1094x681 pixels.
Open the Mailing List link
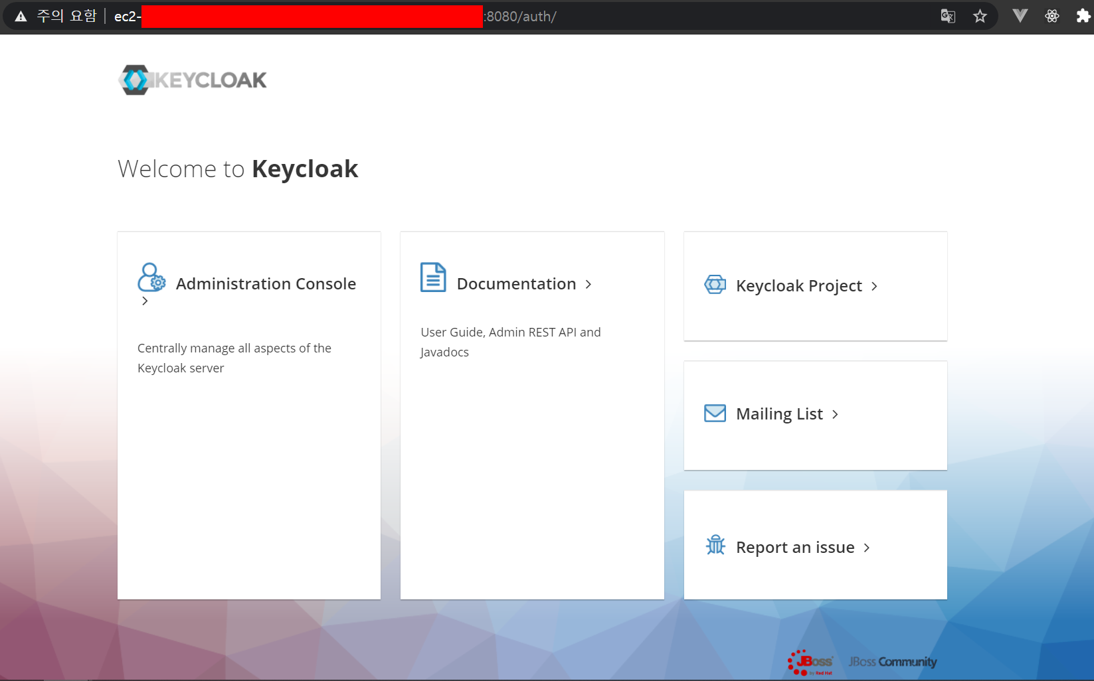click(779, 414)
